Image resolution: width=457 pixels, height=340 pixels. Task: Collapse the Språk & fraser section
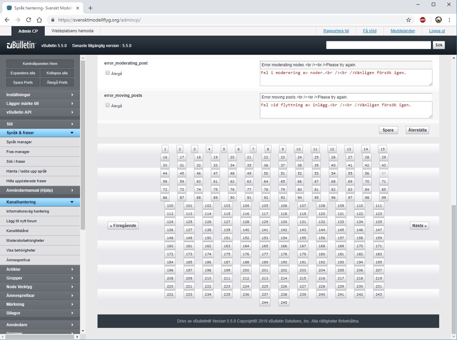point(40,133)
